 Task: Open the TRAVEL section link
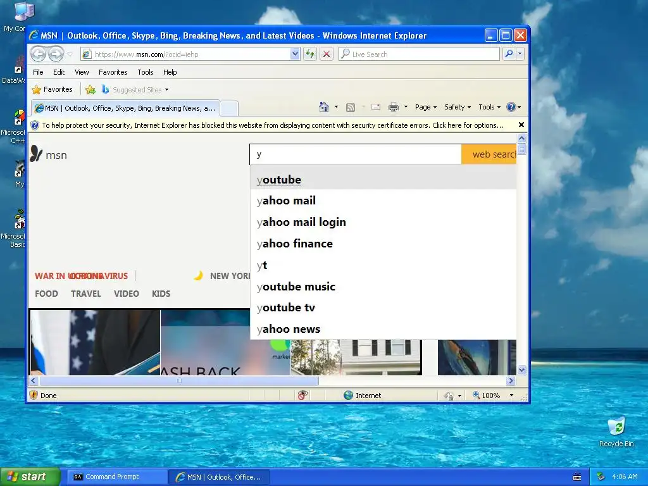(86, 294)
